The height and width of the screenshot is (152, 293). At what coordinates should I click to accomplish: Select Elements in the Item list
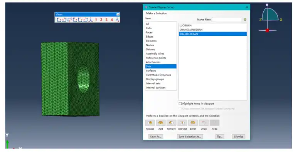[161, 41]
